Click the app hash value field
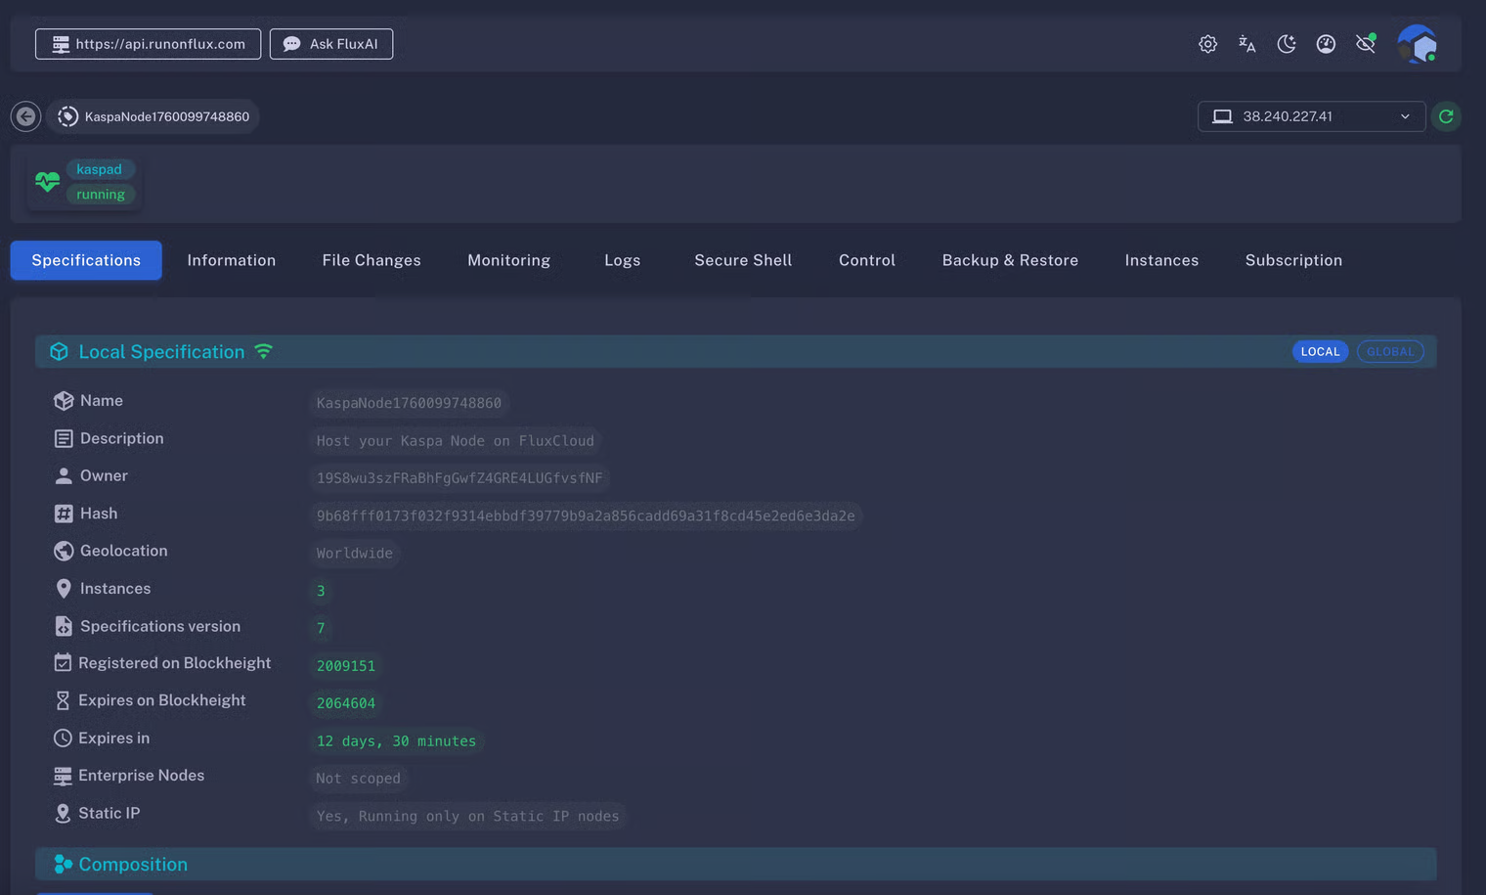 (585, 515)
